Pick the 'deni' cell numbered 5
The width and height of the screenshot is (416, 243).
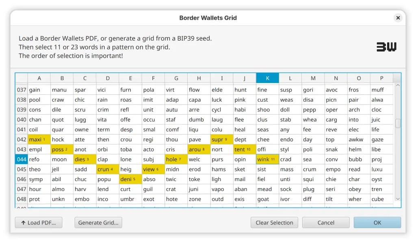tap(130, 179)
